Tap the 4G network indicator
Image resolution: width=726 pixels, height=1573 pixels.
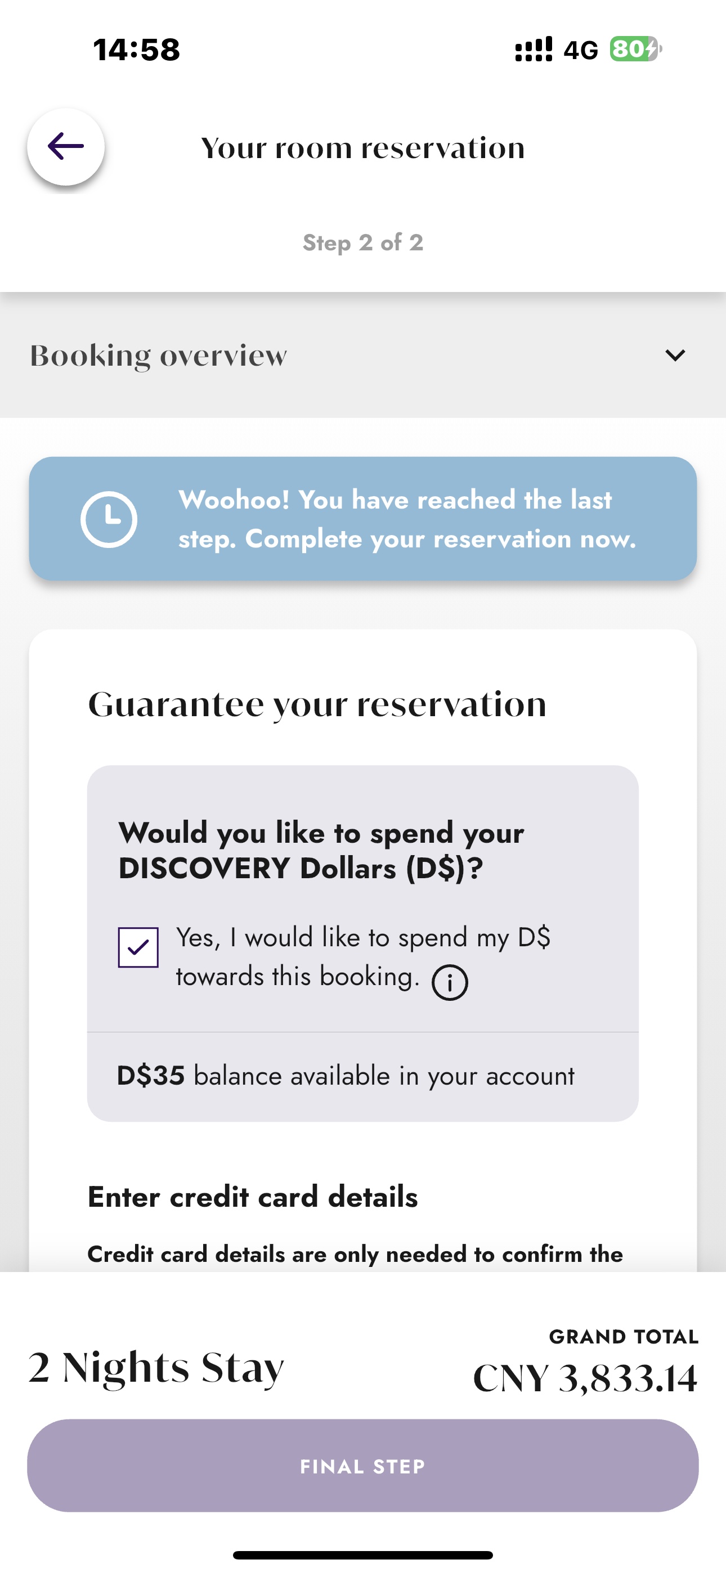point(581,50)
